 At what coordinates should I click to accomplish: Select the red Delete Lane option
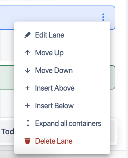(x=62, y=141)
